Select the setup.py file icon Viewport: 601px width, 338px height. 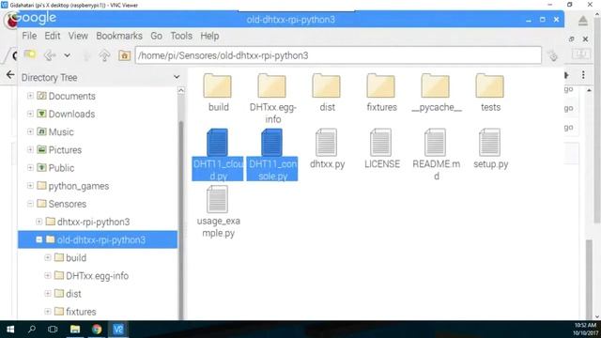point(489,142)
